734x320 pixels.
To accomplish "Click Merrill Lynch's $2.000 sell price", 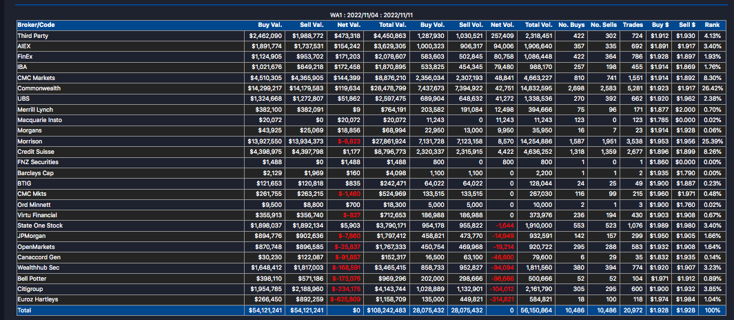I will pos(686,110).
